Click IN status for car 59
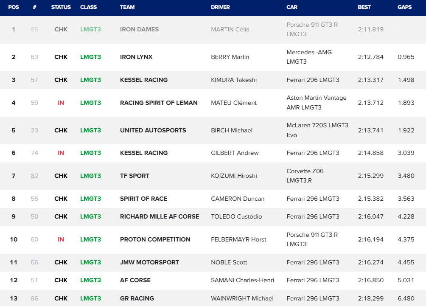 click(x=61, y=103)
